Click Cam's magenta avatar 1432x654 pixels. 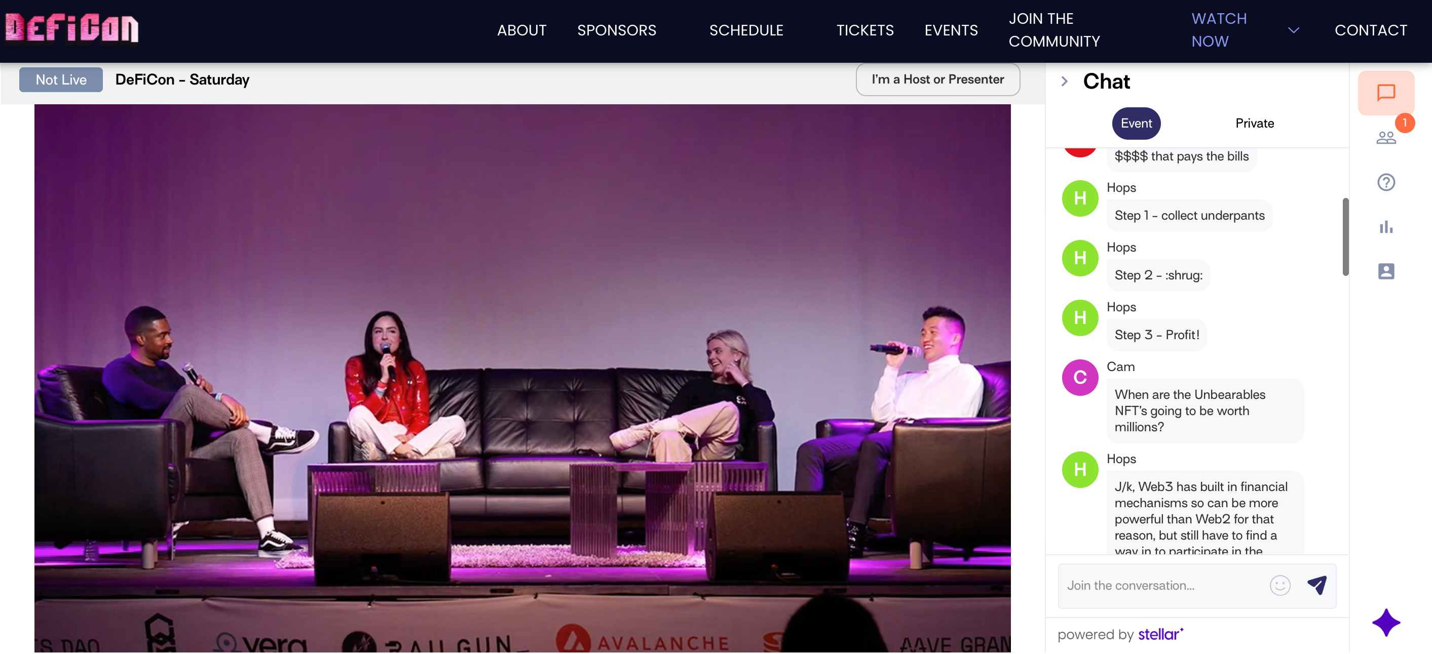click(1079, 378)
